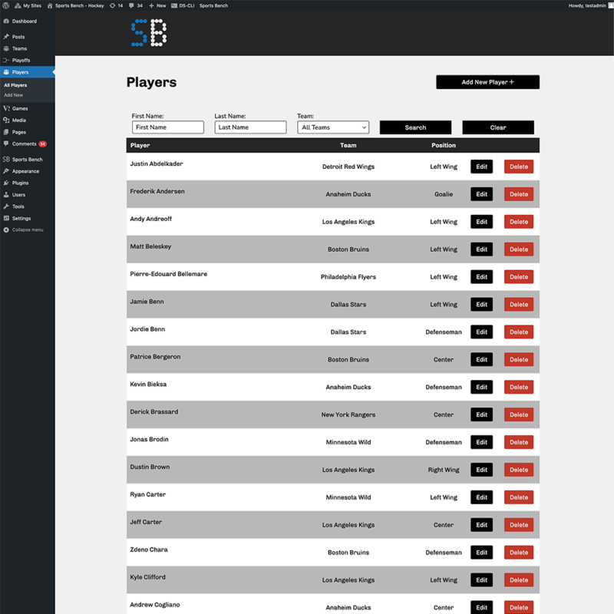Click the Right Wing position cell
Screen dimensions: 614x614
click(x=444, y=470)
